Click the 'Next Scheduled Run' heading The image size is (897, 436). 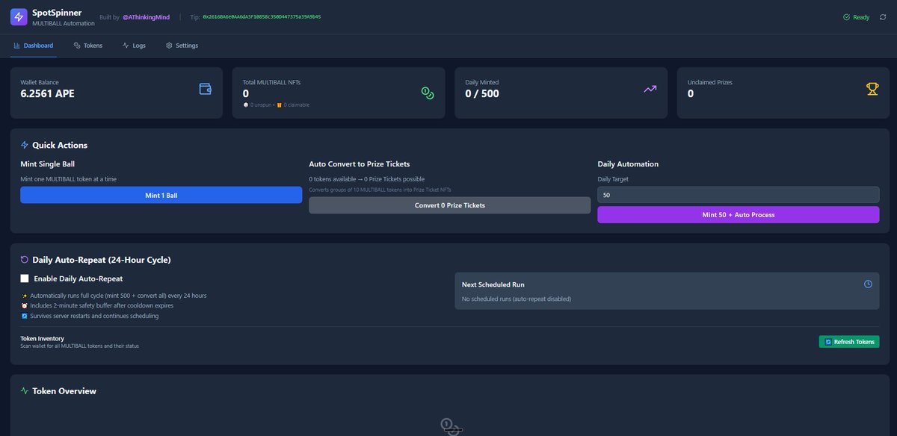(493, 284)
